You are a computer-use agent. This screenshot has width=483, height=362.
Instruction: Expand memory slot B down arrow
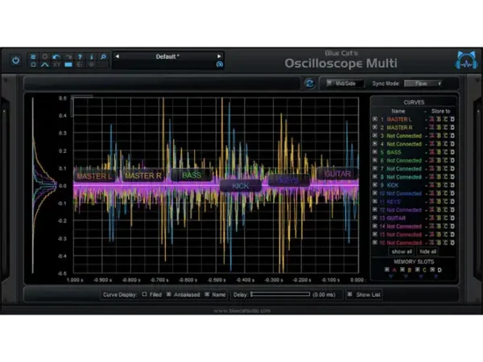click(406, 277)
